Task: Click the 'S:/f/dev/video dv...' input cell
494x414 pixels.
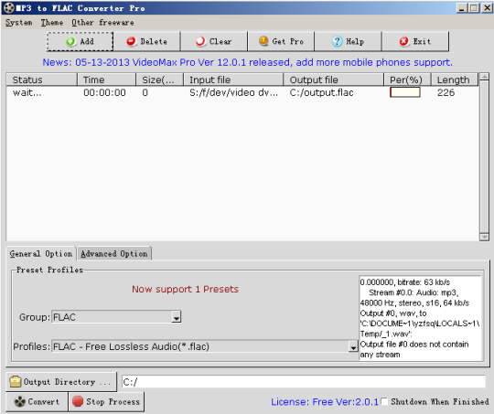Action: pyautogui.click(x=233, y=92)
